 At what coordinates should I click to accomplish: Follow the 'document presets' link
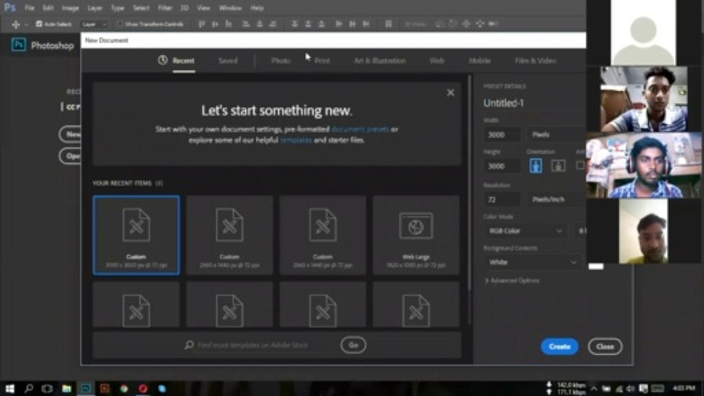tap(360, 129)
